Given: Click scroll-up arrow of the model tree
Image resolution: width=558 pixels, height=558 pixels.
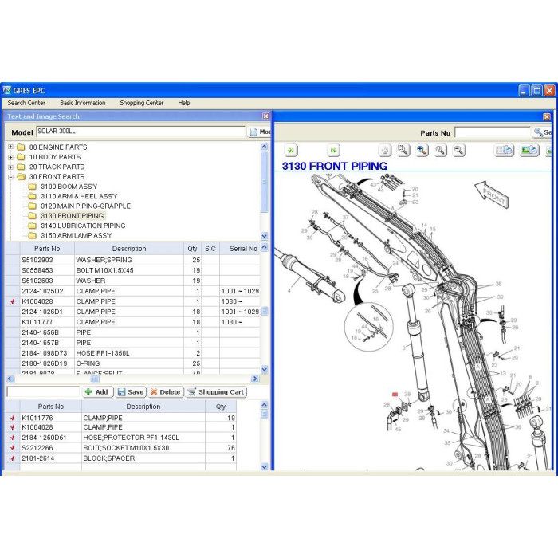Looking at the screenshot, I should click(264, 146).
